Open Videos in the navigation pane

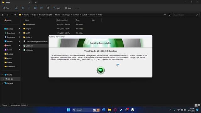(x=8, y=50)
